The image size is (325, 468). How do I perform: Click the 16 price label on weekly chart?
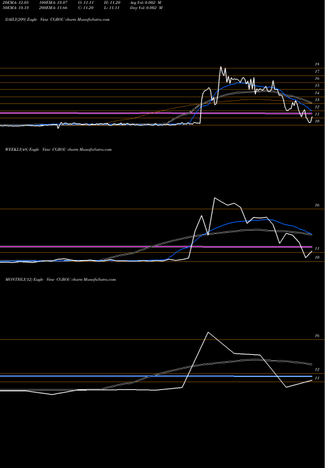317,205
